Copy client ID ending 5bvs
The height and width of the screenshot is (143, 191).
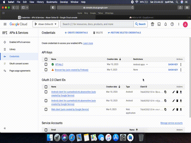click(x=165, y=92)
